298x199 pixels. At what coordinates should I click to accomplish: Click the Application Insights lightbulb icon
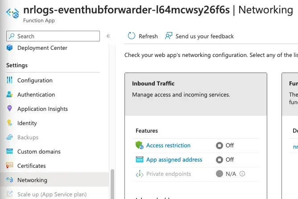9,109
